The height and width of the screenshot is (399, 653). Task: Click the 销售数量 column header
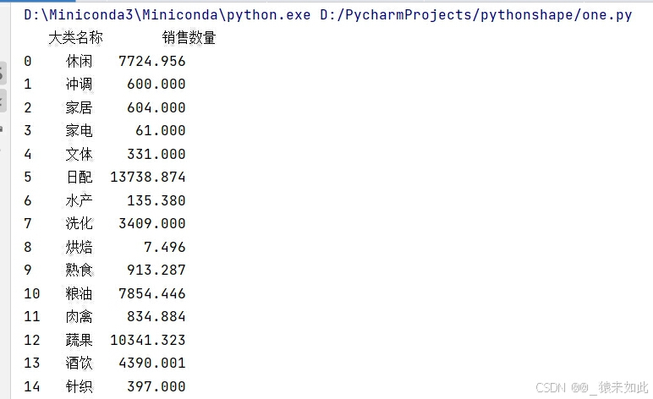pyautogui.click(x=189, y=38)
